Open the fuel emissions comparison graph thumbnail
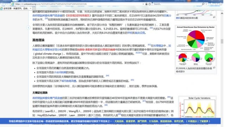Viewport: 225px width, 127px height. click(x=196, y=13)
